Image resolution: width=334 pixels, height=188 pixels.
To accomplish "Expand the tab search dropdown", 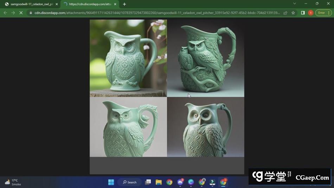I will click(x=295, y=4).
